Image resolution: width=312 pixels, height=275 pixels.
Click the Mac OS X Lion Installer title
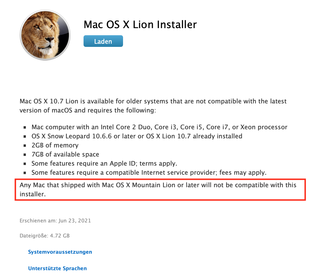point(140,25)
